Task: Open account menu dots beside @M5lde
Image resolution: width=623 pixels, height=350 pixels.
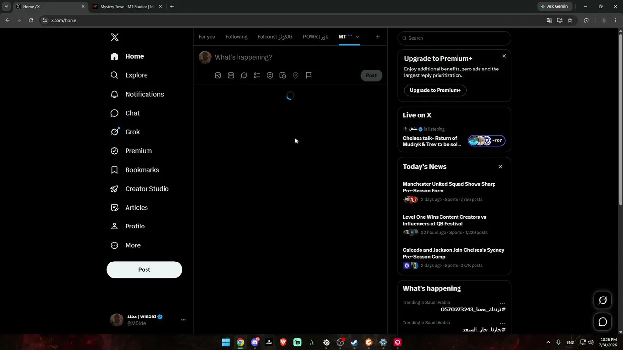Action: (183, 320)
